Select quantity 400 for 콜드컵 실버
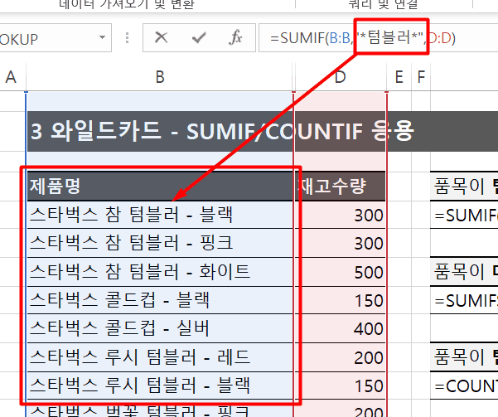The height and width of the screenshot is (417, 498). coord(341,328)
